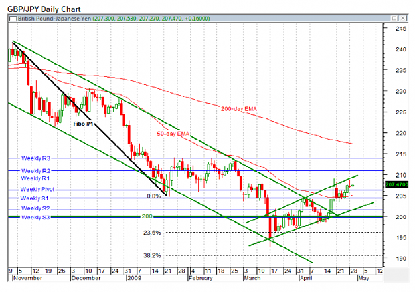Viewport: 415px width, 292px height.
Task: Click the 50-day EMA label
Action: tap(173, 134)
